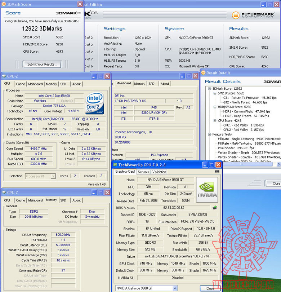Screen dimensions: 281x292
Task: Collapse the HDR/SM3.0 Score: 5230 node
Action: (x=215, y=107)
